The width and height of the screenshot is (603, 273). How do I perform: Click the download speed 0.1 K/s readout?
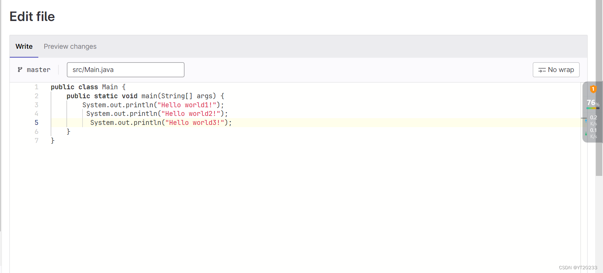(x=593, y=133)
